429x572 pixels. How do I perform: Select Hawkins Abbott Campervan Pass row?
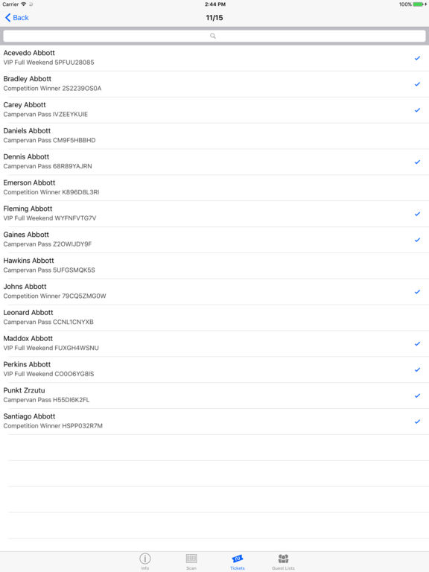tap(214, 266)
